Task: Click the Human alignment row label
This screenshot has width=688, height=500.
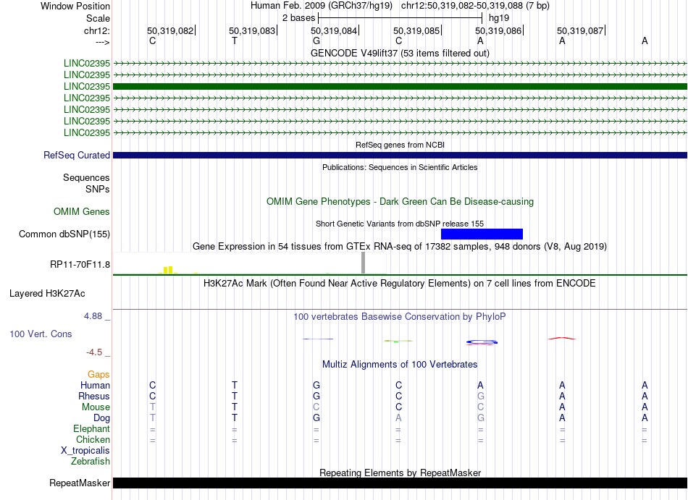Action: [95, 385]
